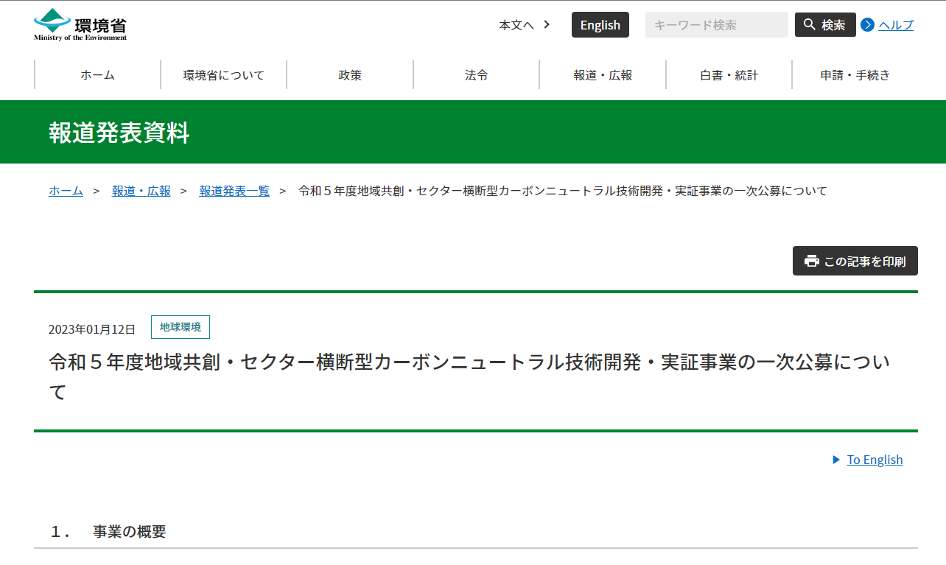Click 報道・広報 breadcrumb link

(x=141, y=191)
